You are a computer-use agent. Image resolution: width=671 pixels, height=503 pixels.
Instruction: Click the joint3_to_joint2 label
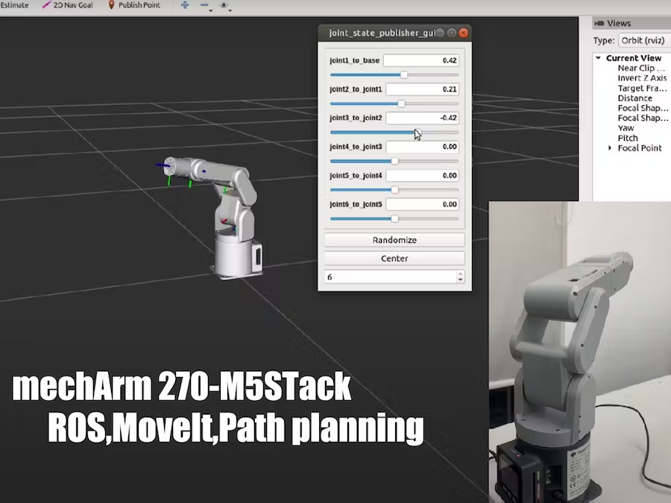356,118
